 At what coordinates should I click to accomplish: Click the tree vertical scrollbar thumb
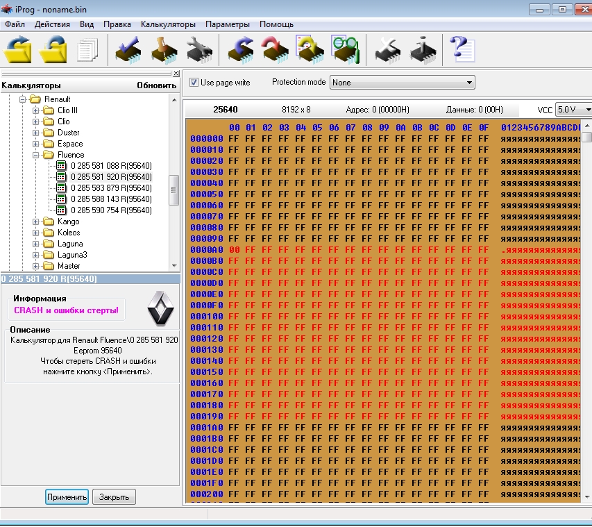coord(174,190)
